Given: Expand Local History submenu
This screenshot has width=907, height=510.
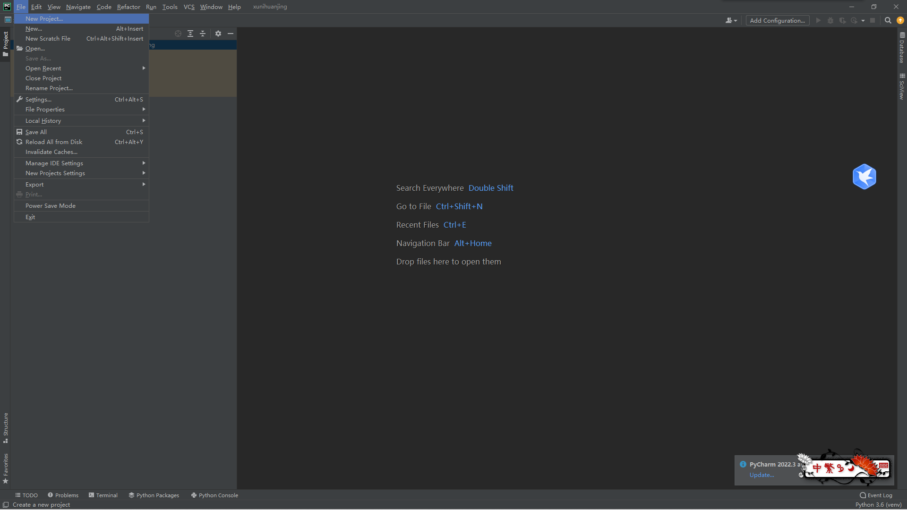Looking at the screenshot, I should [x=81, y=121].
